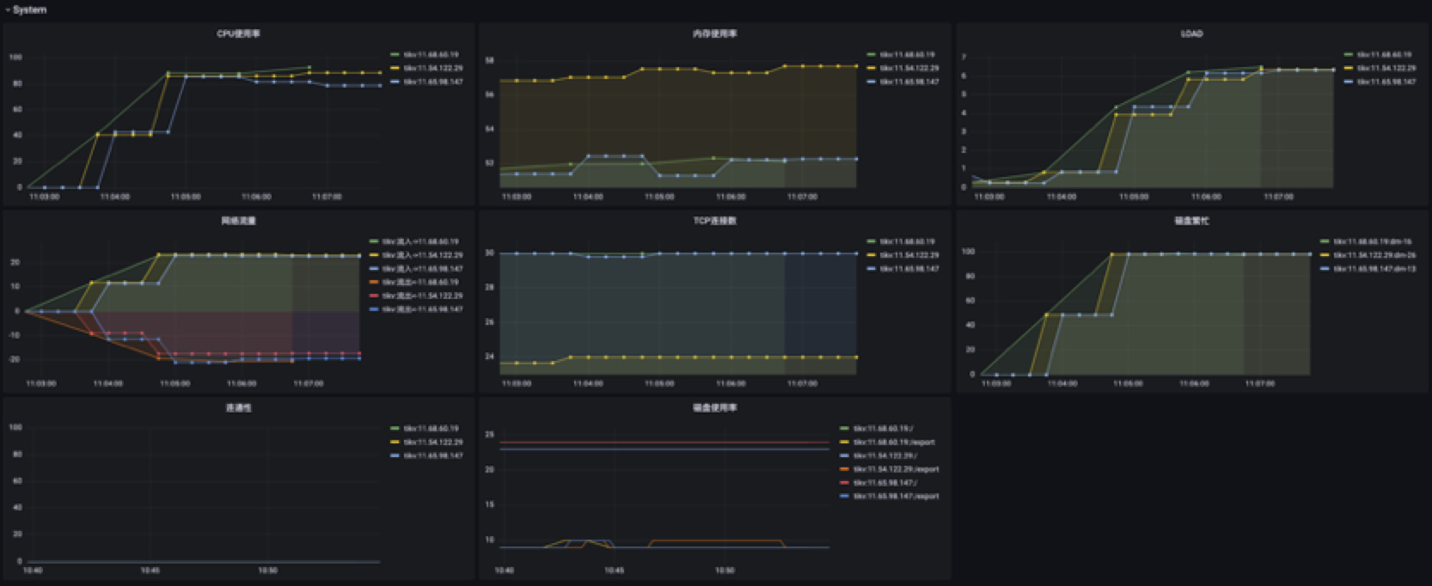Image resolution: width=1432 pixels, height=586 pixels.
Task: Click yellow series icon in TCP连接数 legend
Action: point(872,255)
